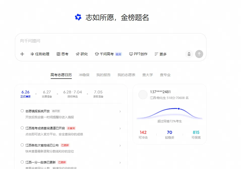
Task: Click the plus attachment icon
Action: 22,54
